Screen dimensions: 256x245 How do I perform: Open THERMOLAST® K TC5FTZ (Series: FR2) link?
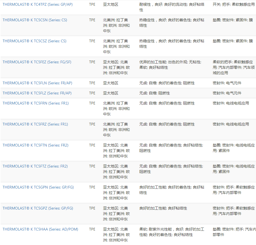[35, 166]
